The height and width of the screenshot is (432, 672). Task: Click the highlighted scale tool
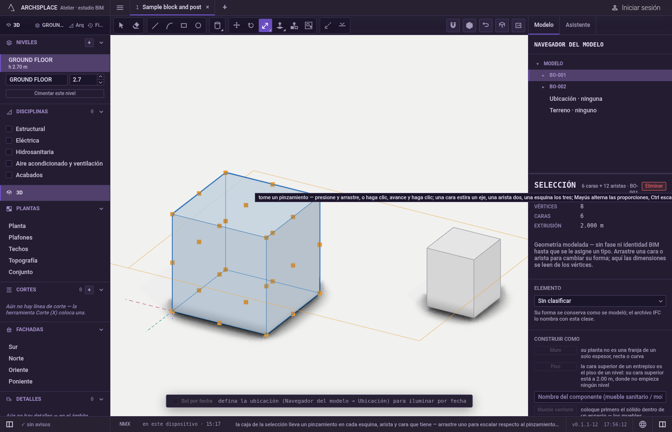[x=265, y=25]
